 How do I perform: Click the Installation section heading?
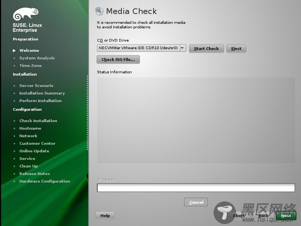pyautogui.click(x=25, y=74)
